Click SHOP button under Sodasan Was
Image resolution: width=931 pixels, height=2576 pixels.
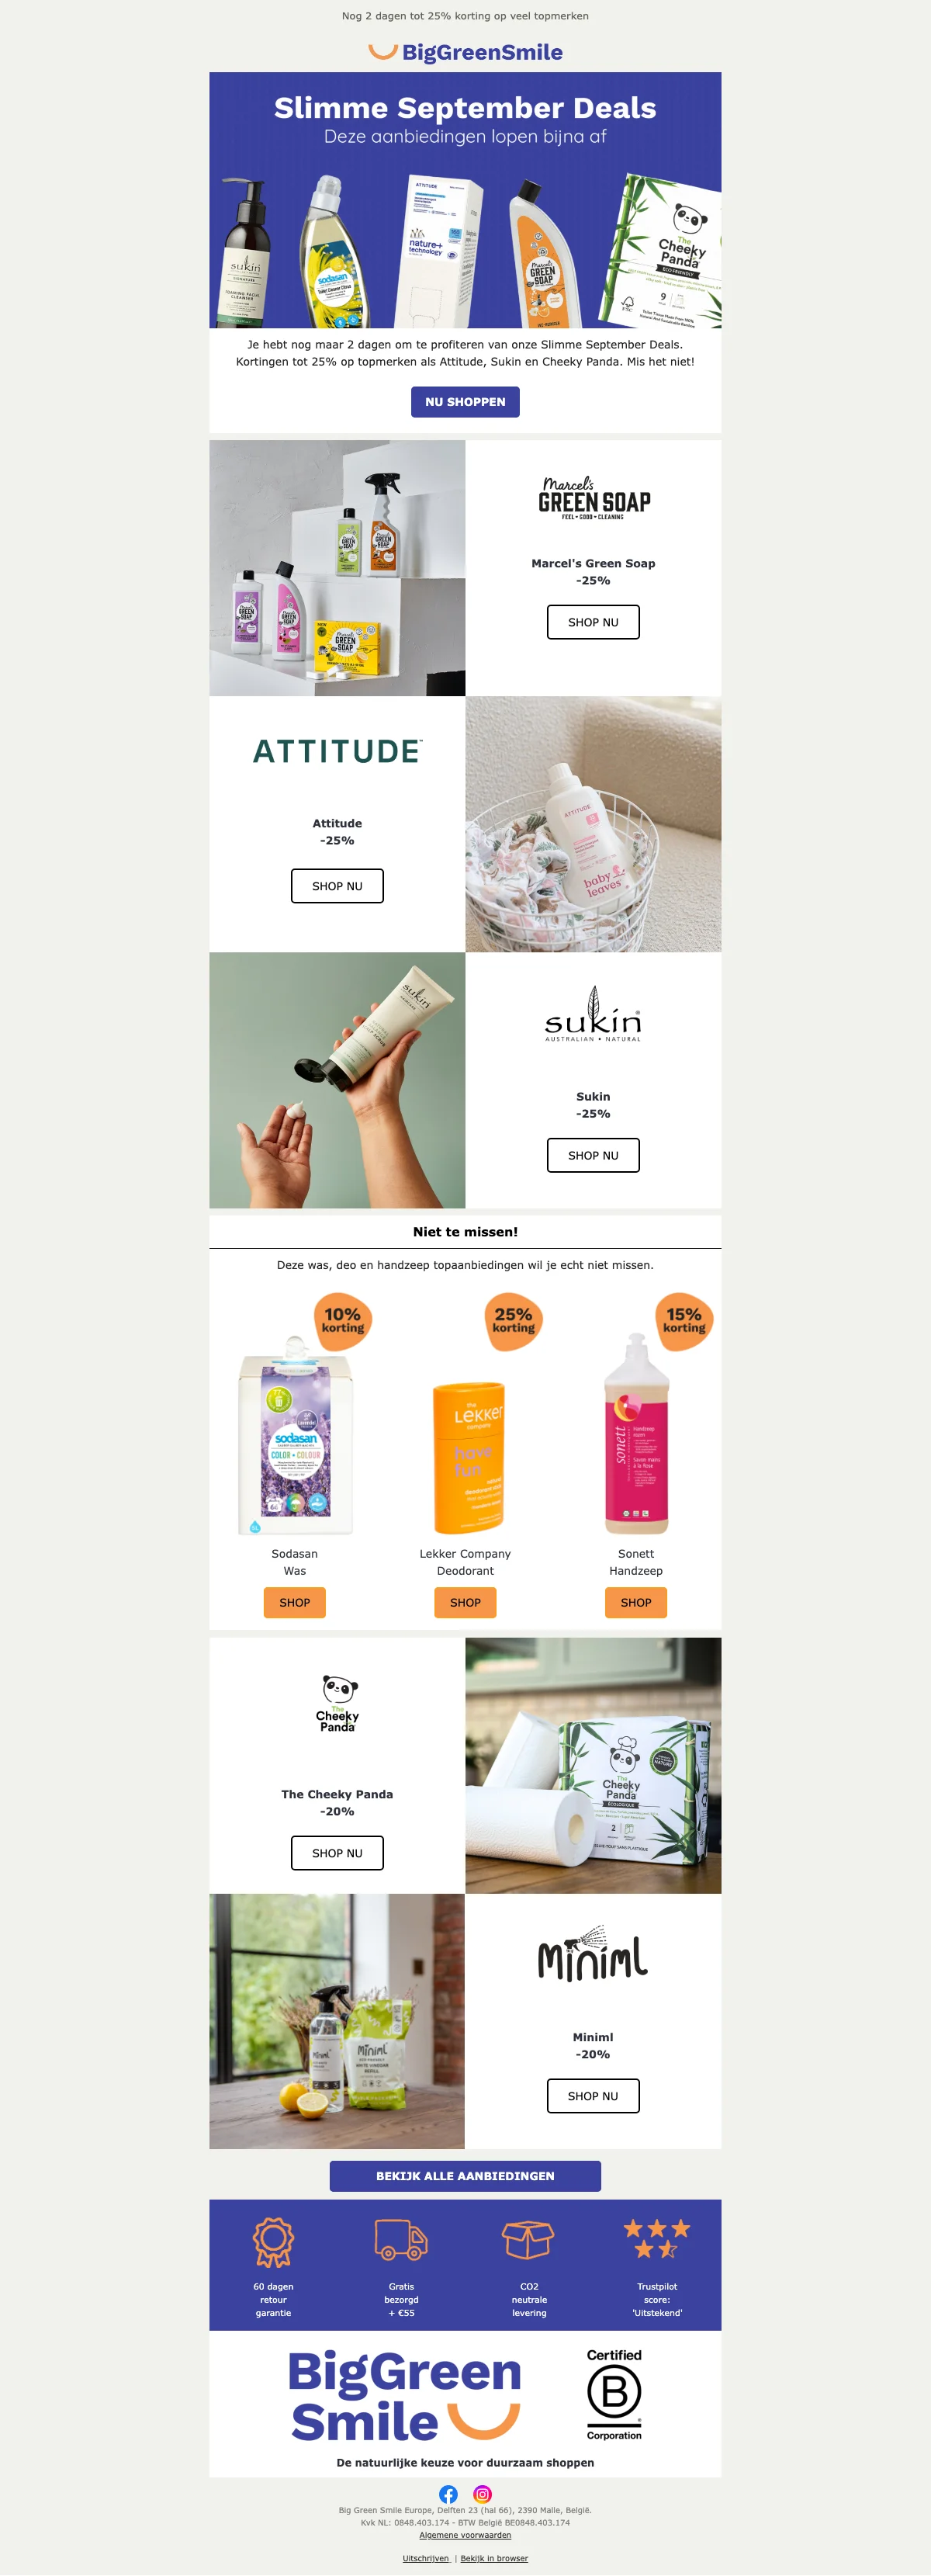pyautogui.click(x=295, y=1602)
